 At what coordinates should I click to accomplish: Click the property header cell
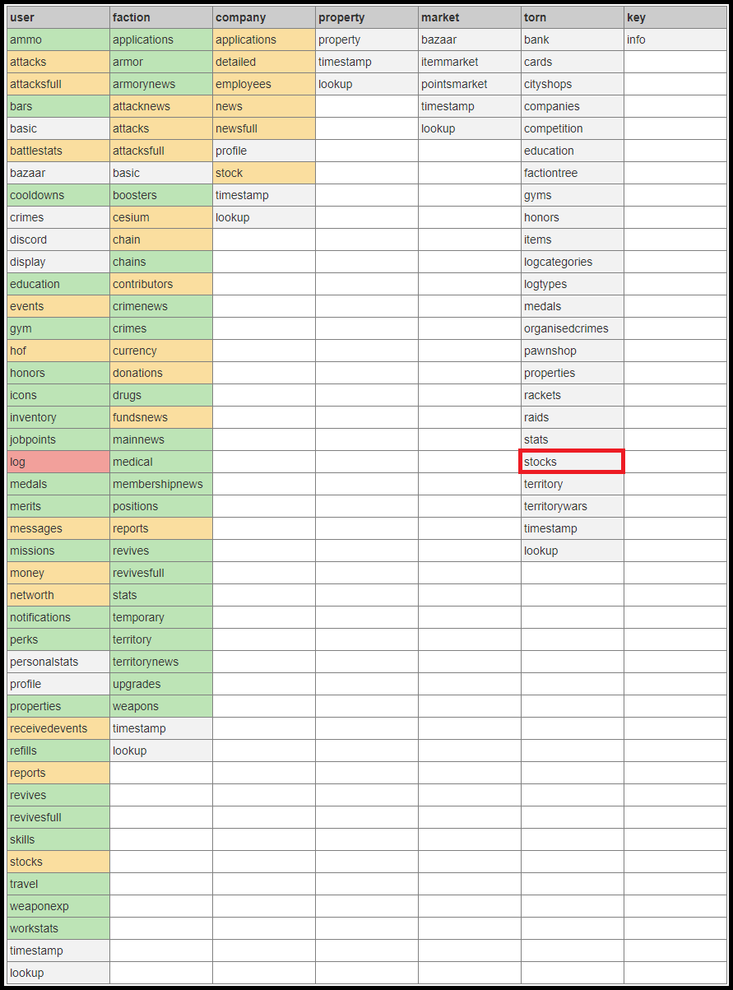click(x=367, y=17)
